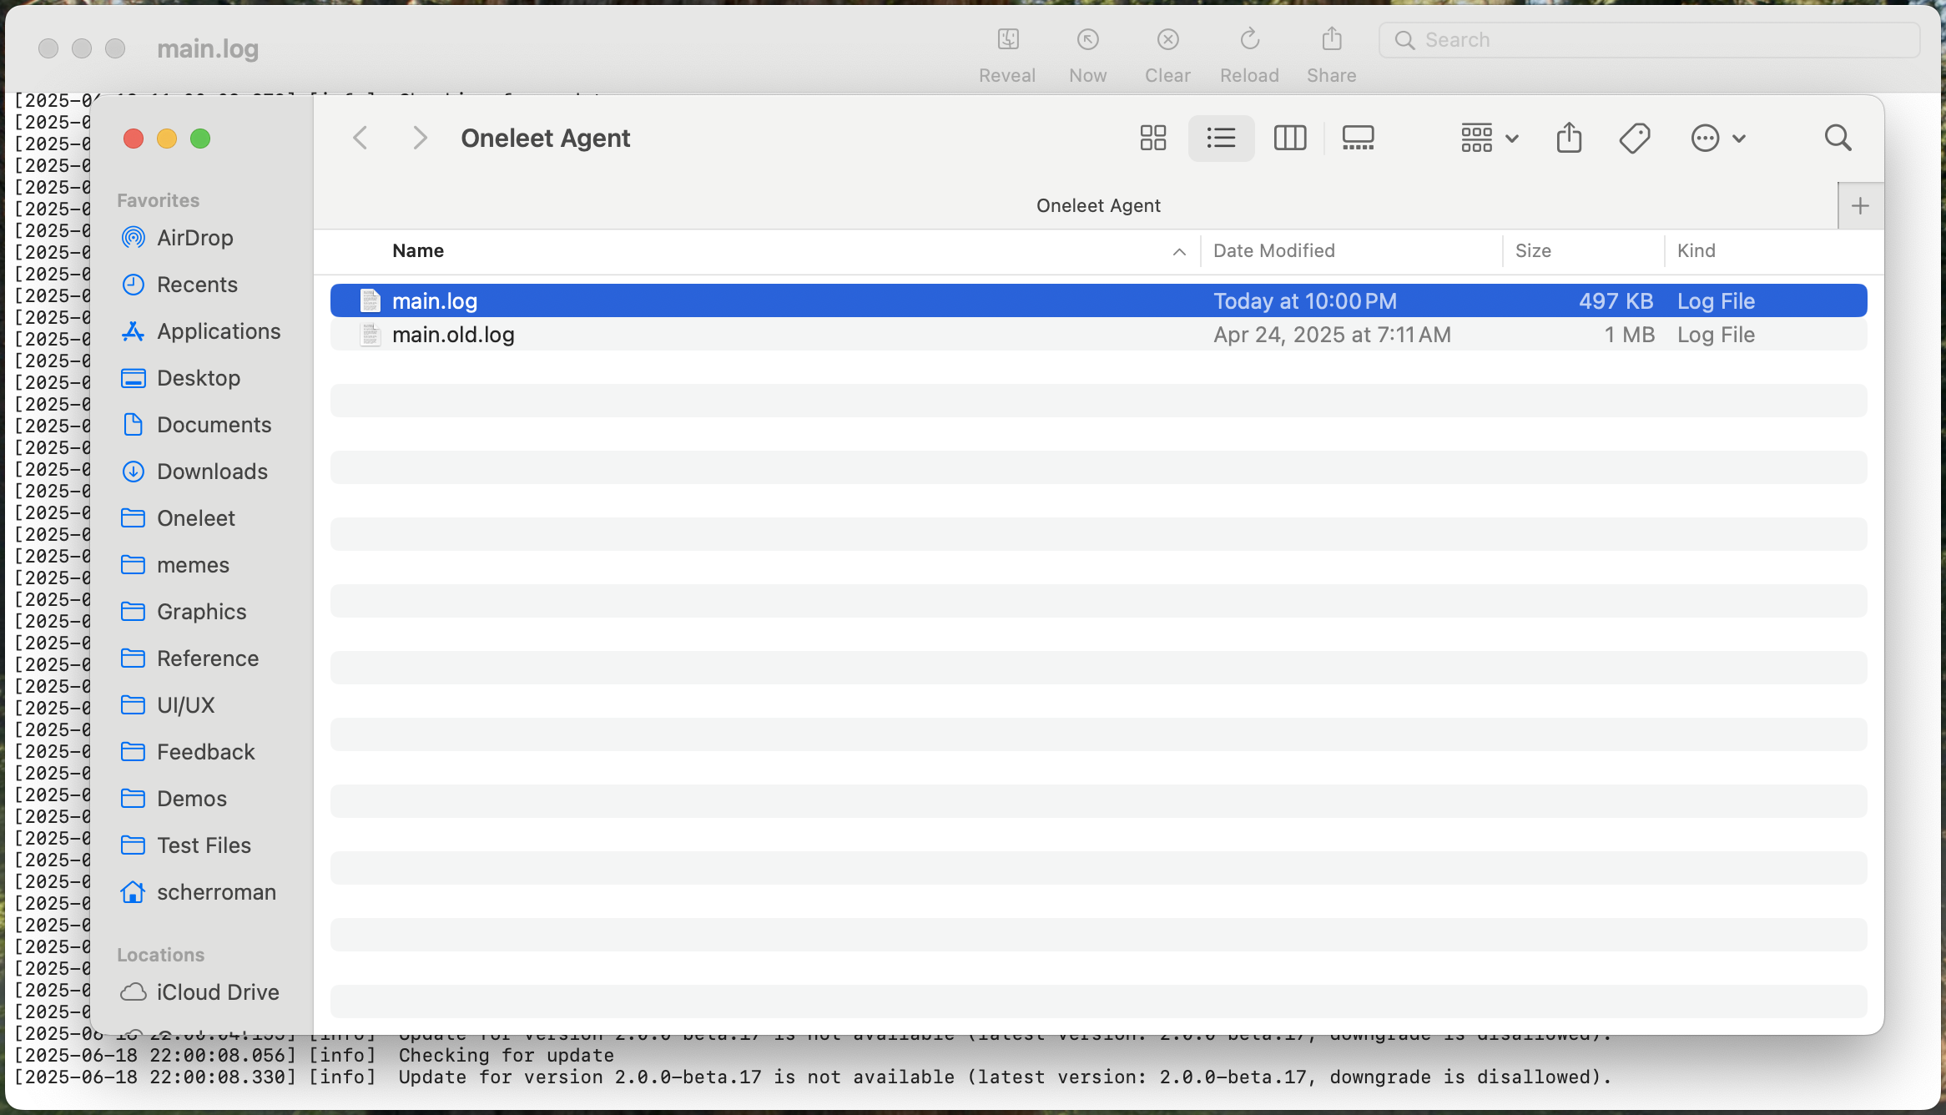Click the Now button in the log toolbar

pyautogui.click(x=1087, y=39)
